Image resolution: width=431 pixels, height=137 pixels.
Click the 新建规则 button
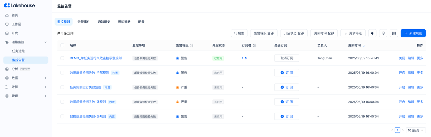[x=413, y=33]
